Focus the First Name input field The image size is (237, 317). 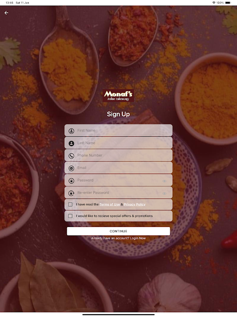118,130
